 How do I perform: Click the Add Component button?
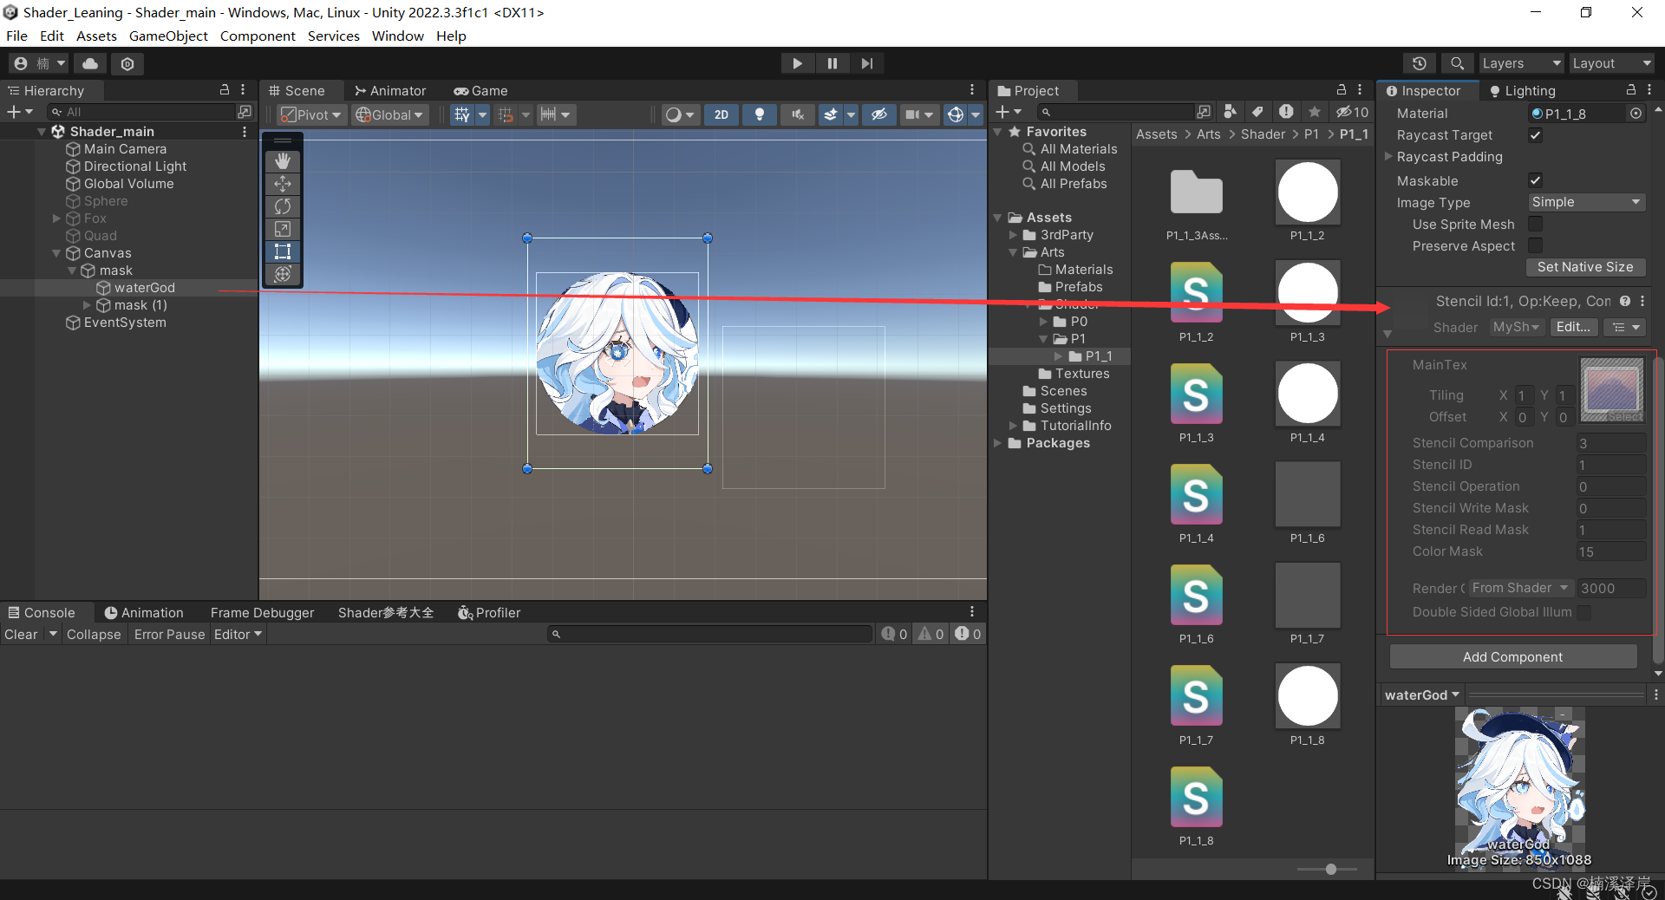pyautogui.click(x=1513, y=657)
